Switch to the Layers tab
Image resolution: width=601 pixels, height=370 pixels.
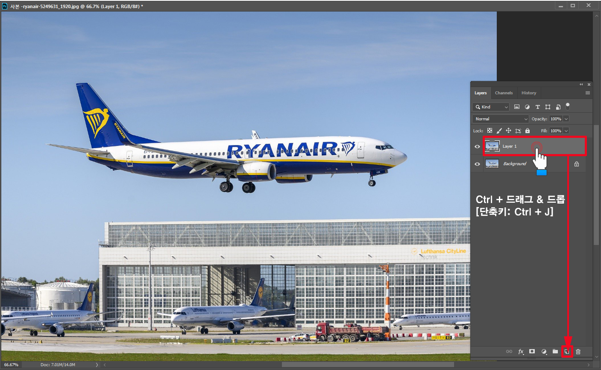click(481, 93)
